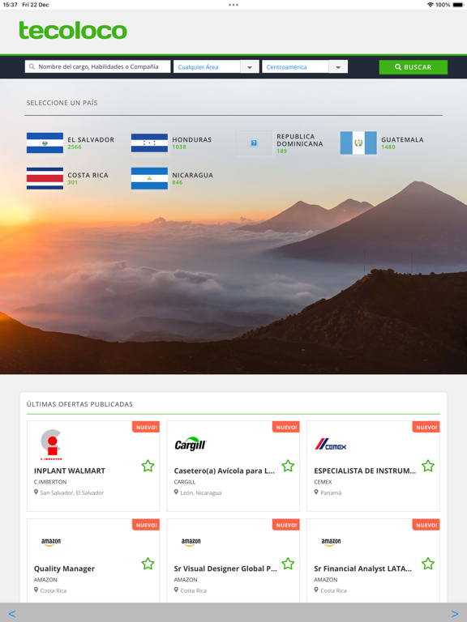Click the C.IMBERTON company name text
Screen dimensions: 467x622
[x=50, y=482]
